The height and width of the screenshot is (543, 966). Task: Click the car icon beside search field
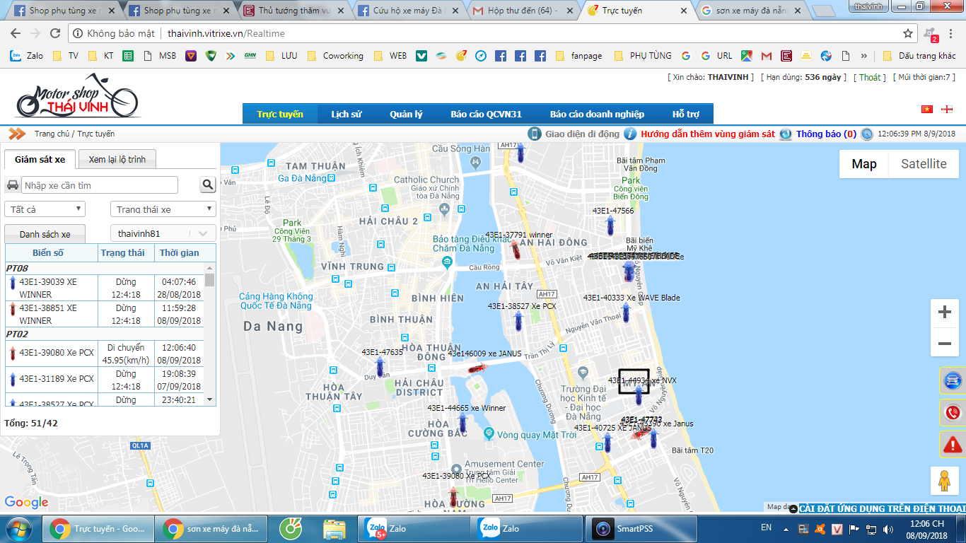click(13, 185)
